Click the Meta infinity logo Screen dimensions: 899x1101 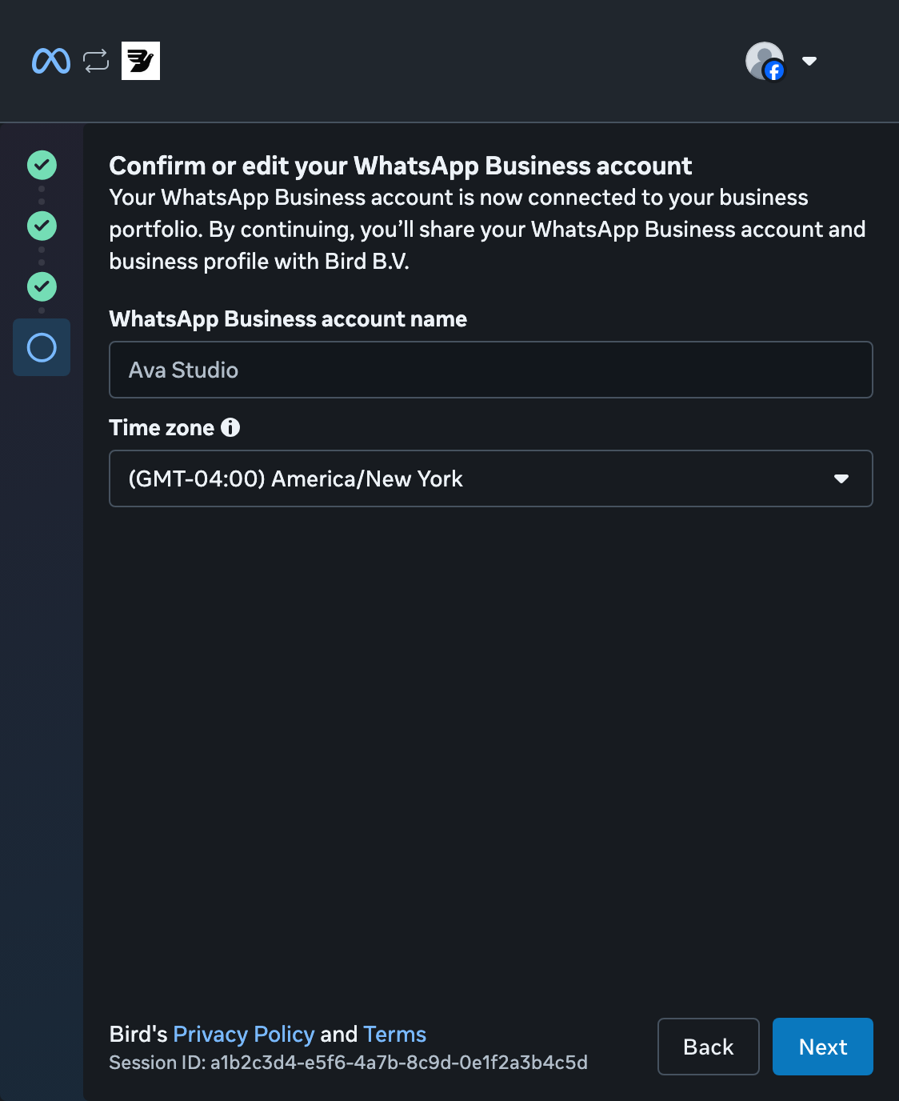pos(51,61)
